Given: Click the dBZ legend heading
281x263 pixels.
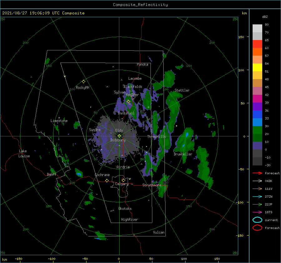Looking at the screenshot, I should [x=265, y=17].
